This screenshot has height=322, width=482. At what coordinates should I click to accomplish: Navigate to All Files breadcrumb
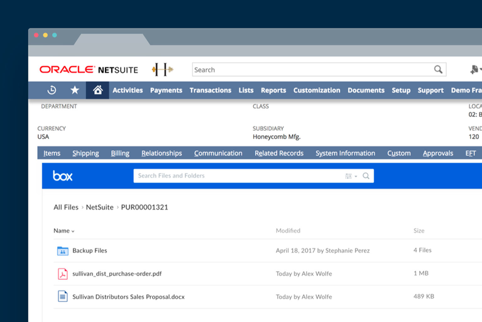(66, 207)
